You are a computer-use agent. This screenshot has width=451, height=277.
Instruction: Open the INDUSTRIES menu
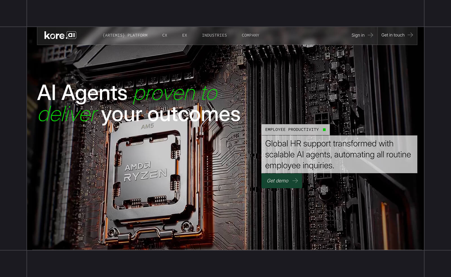214,35
